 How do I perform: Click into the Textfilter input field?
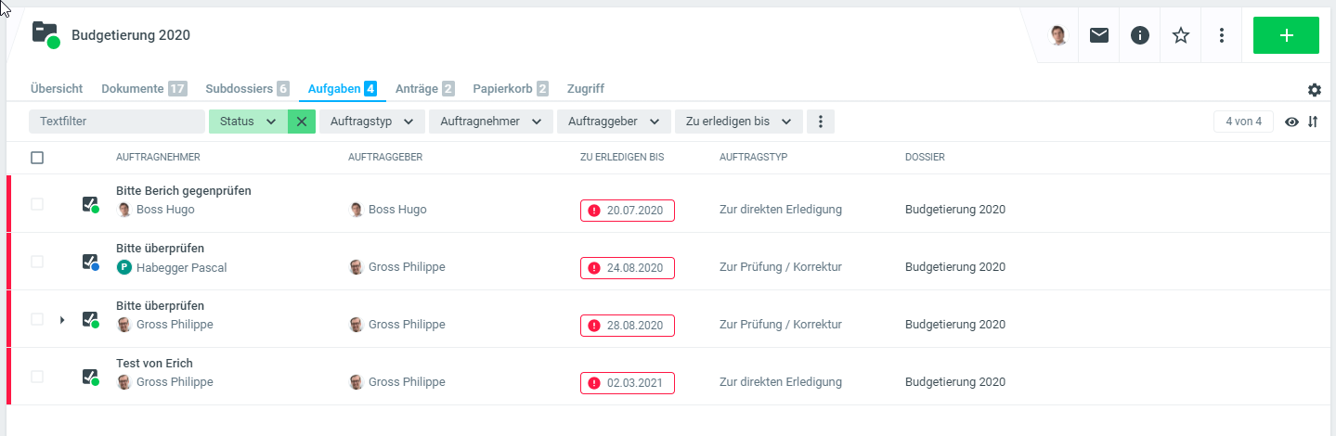(x=116, y=122)
